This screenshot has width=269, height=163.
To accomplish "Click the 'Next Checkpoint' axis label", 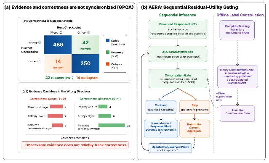I will click(69, 27).
